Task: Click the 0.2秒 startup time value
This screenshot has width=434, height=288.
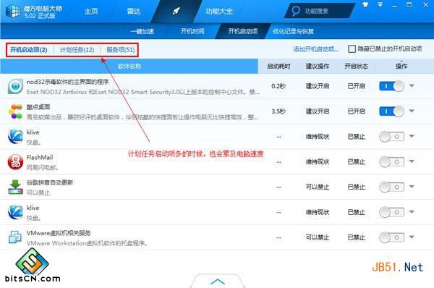Action: point(278,86)
